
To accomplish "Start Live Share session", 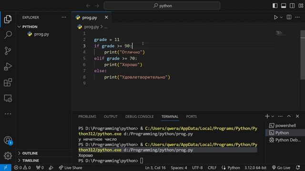I will pyautogui.click(x=71, y=168).
